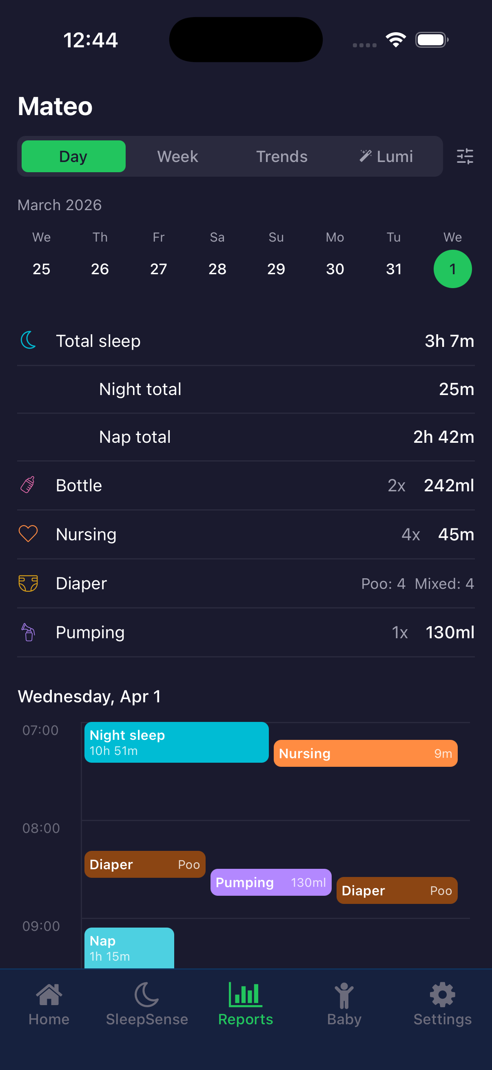Tap the Bottle icon in summary
The image size is (492, 1070).
tap(28, 485)
